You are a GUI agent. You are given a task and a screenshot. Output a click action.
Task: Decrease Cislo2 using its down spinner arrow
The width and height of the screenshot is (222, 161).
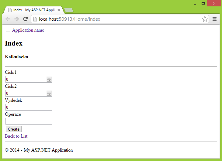point(49,94)
